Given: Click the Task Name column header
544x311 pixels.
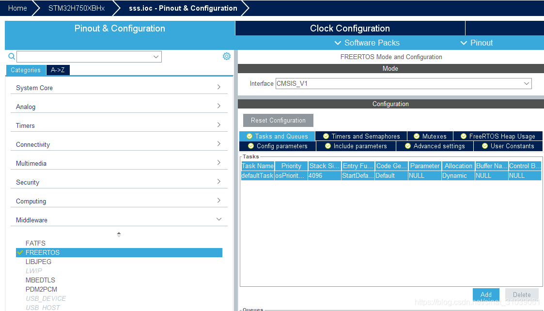Looking at the screenshot, I should tap(258, 166).
